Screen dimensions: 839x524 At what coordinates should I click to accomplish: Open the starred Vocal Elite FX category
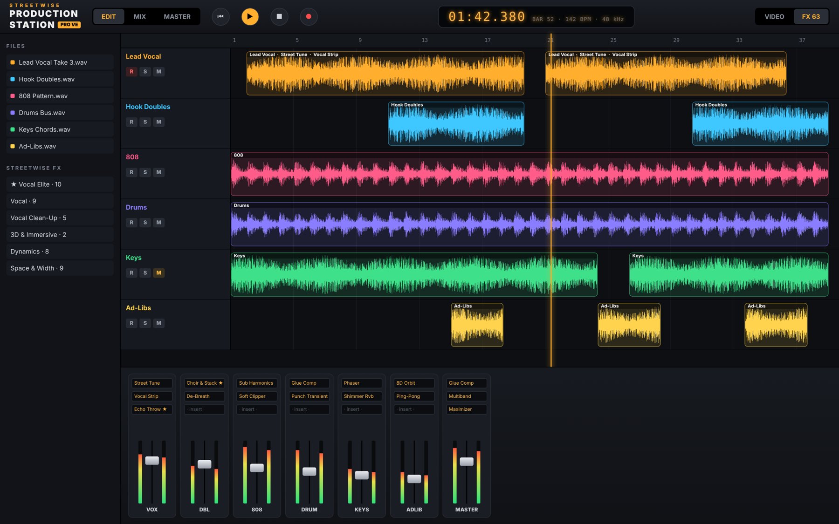coord(60,184)
